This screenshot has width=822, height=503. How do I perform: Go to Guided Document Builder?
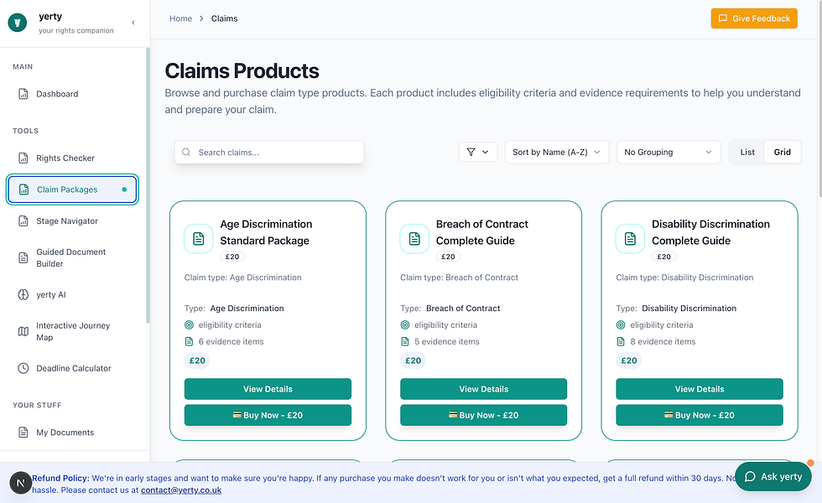[x=70, y=257]
